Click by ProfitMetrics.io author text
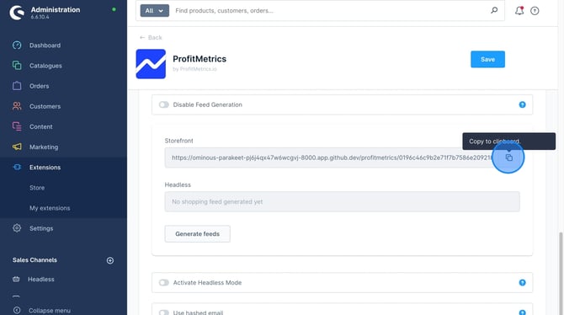The width and height of the screenshot is (564, 315). 194,69
